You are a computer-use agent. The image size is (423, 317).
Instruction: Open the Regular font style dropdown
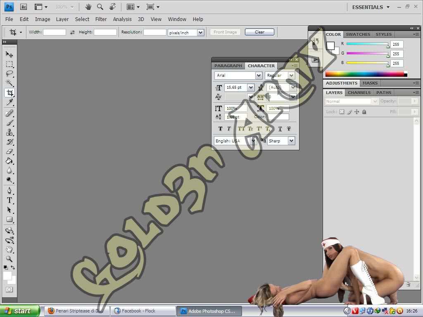[291, 76]
